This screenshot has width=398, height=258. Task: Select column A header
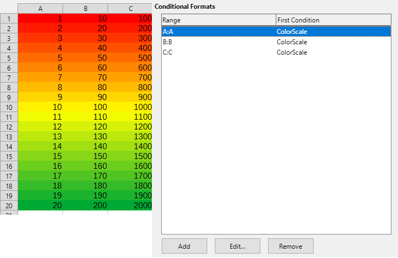41,9
